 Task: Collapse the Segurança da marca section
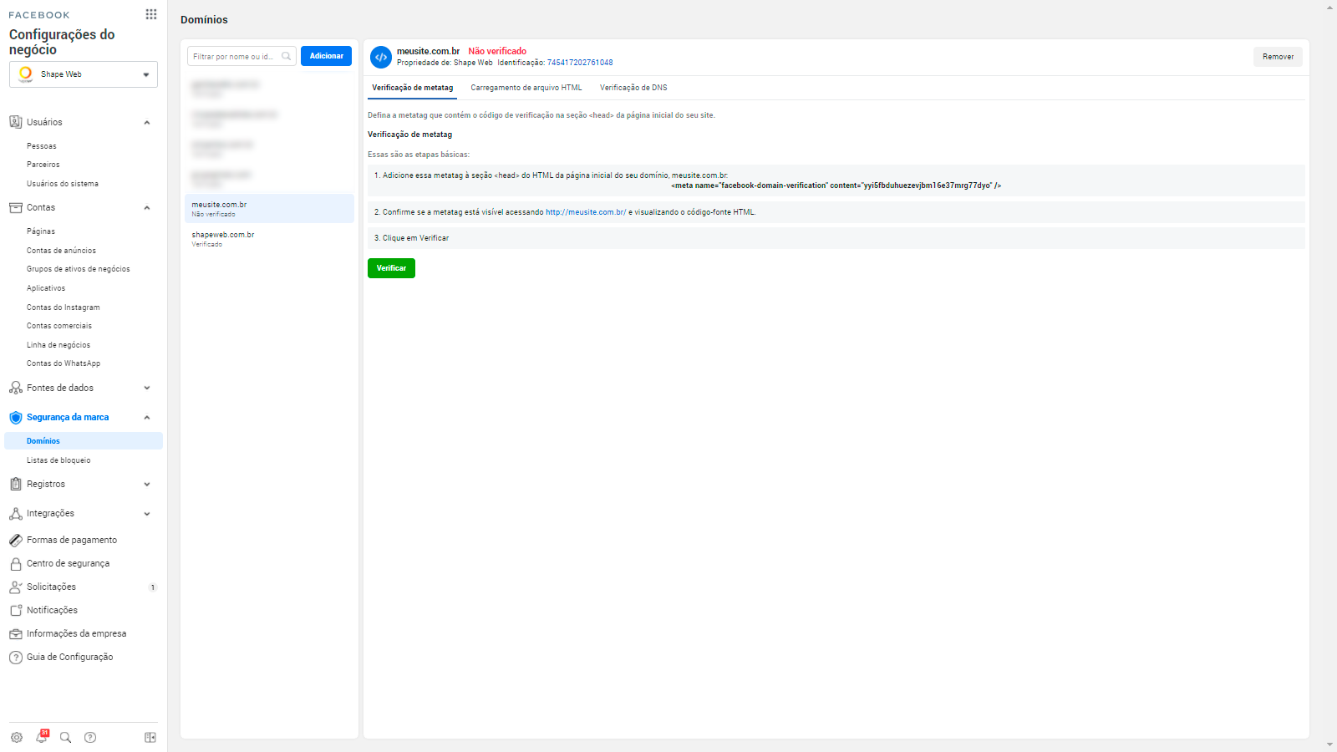point(147,418)
